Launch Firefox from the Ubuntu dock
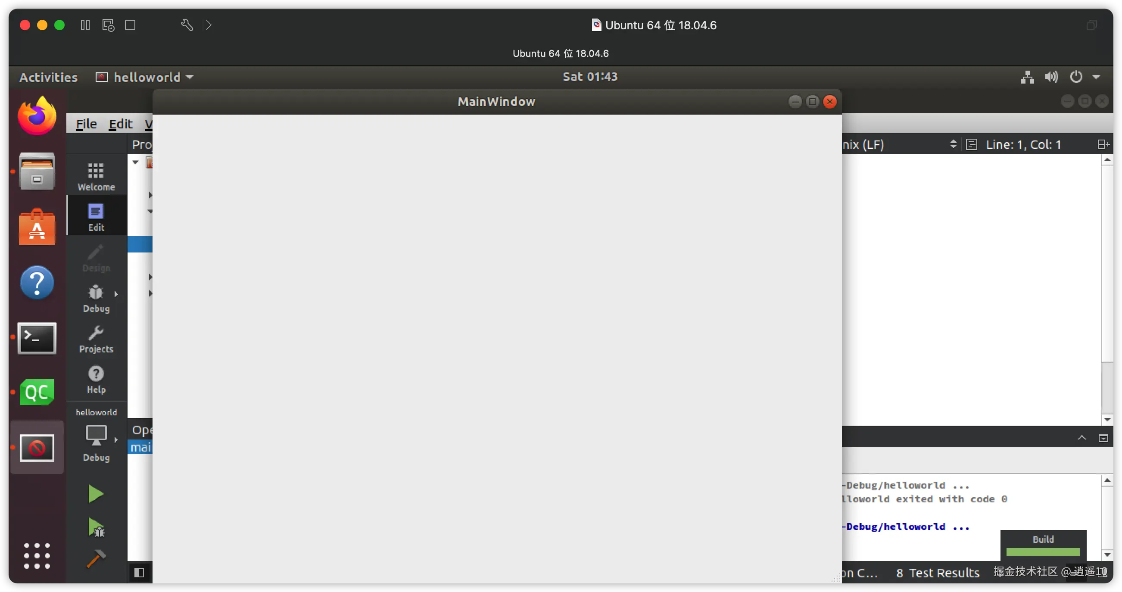 [x=37, y=116]
